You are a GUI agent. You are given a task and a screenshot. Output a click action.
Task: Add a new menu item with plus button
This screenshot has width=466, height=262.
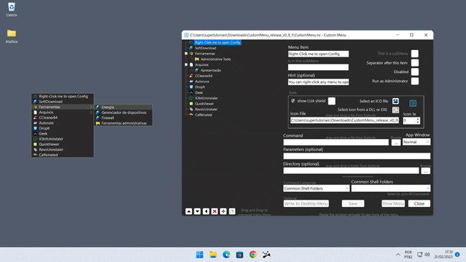tap(223, 211)
